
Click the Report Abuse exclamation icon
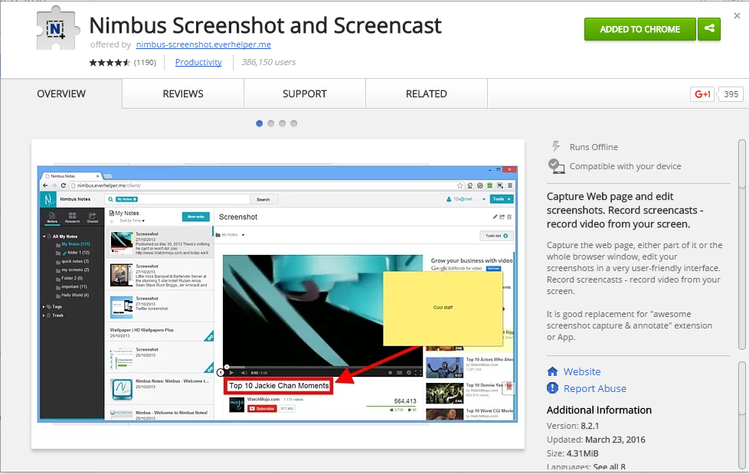click(x=551, y=388)
